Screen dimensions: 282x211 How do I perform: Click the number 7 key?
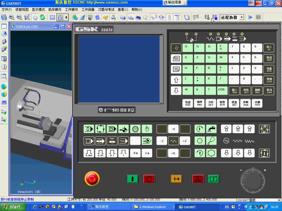pyautogui.click(x=234, y=48)
